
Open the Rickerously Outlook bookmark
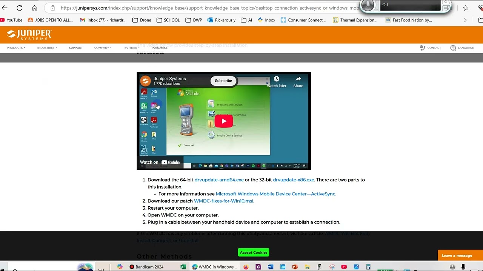click(x=222, y=20)
